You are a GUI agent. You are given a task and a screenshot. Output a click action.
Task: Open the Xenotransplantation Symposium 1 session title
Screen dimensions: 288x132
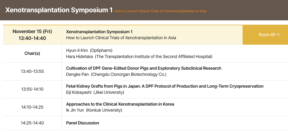(x=99, y=32)
